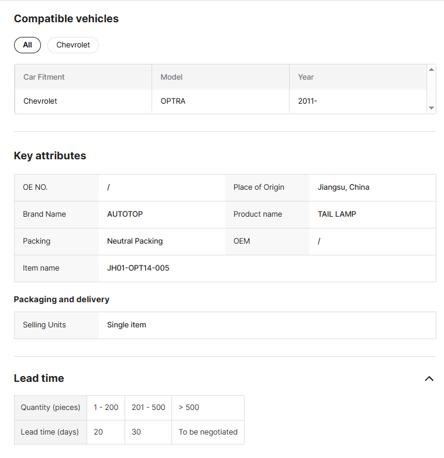
Task: Click the Model column header
Action: coord(171,77)
